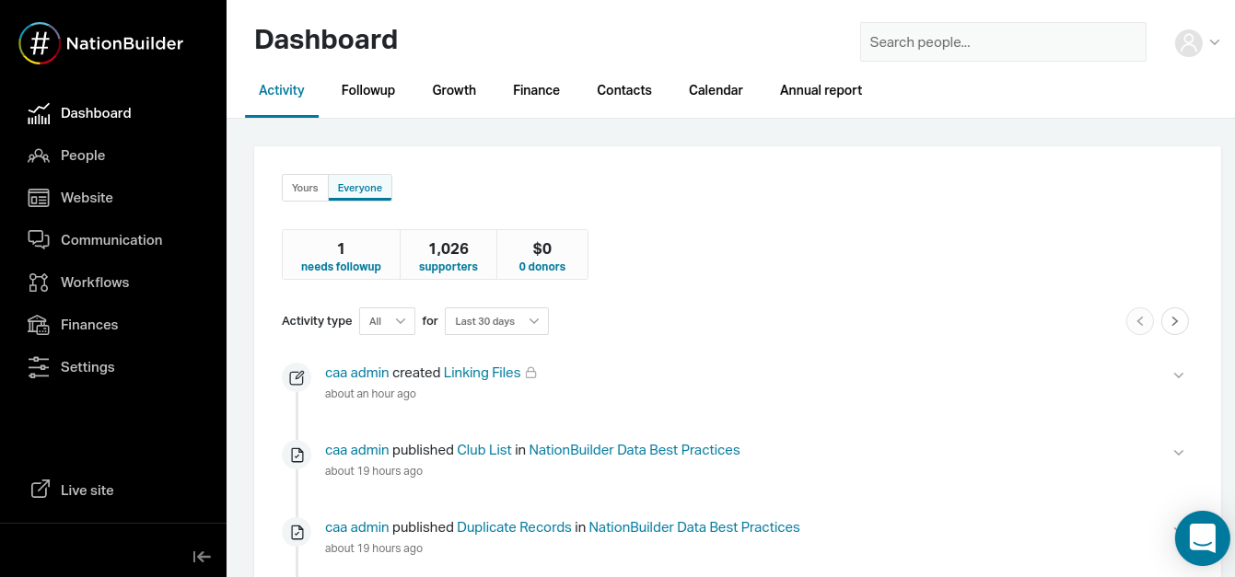Image resolution: width=1235 pixels, height=577 pixels.
Task: Open the user avatar account icon
Action: click(x=1189, y=42)
